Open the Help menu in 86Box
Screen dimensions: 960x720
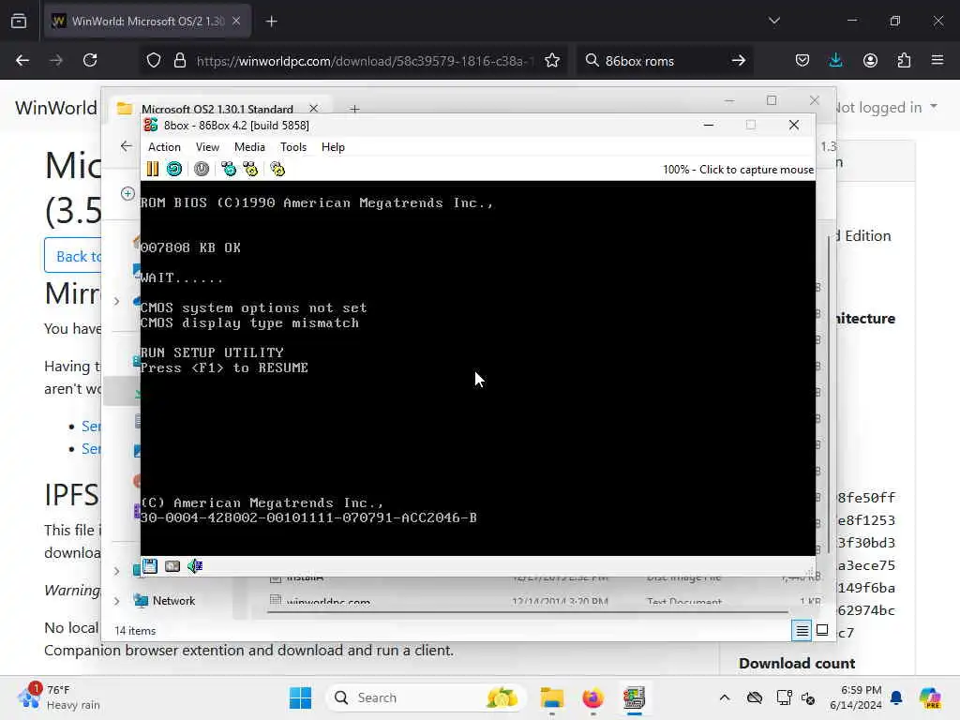[333, 147]
